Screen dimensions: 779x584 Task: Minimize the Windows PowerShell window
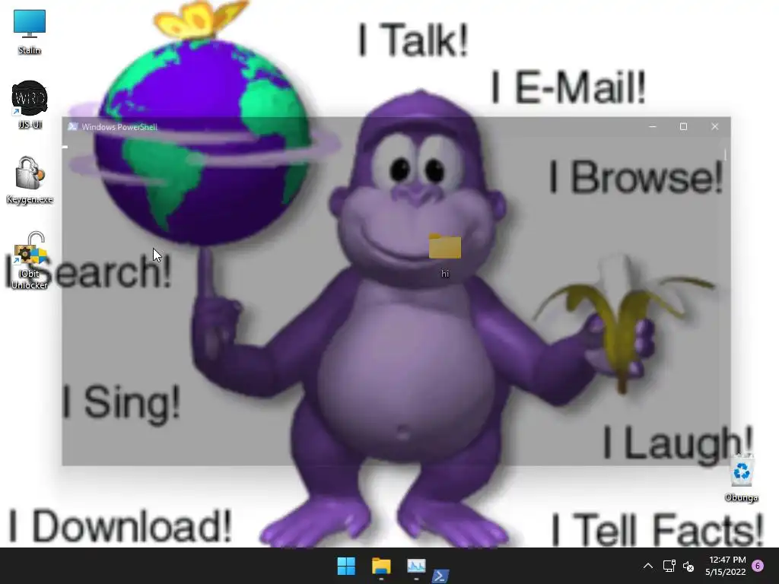click(652, 127)
